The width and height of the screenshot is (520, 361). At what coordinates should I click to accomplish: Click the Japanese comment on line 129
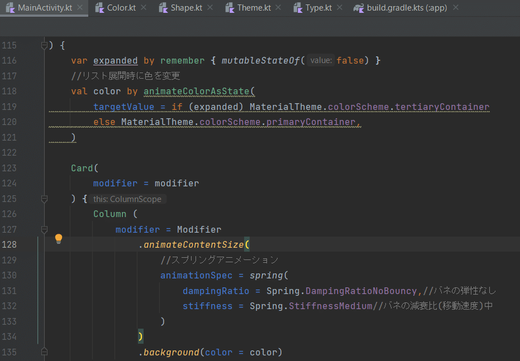219,260
